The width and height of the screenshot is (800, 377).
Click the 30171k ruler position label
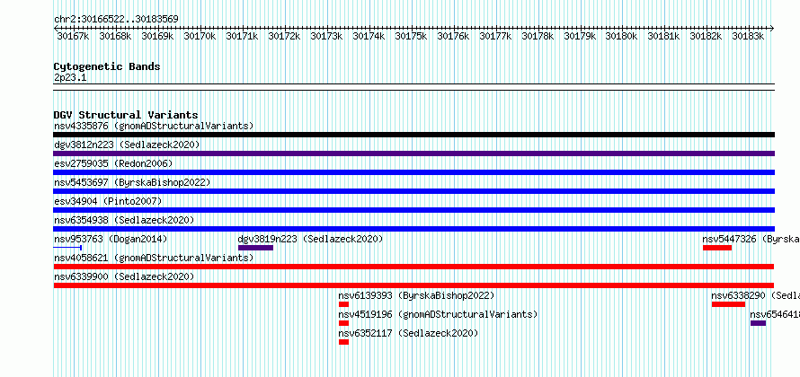243,36
